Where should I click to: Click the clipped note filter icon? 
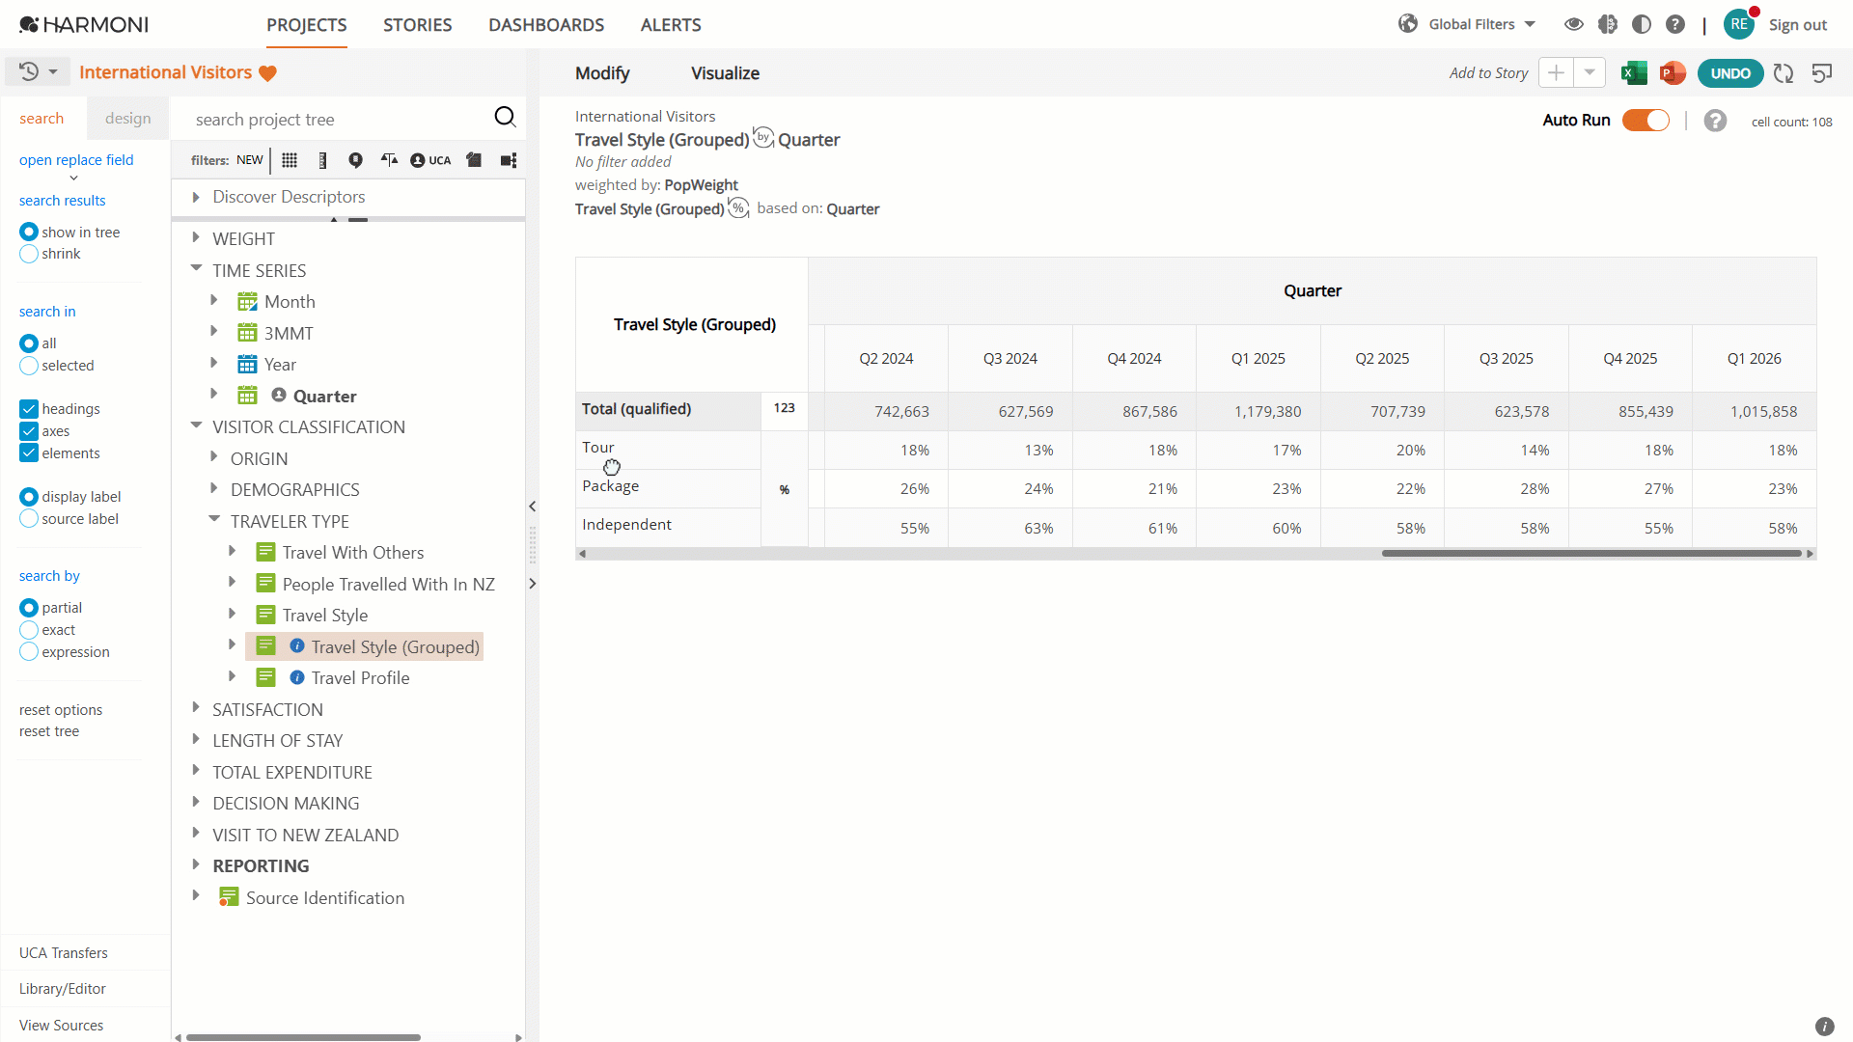(x=474, y=160)
